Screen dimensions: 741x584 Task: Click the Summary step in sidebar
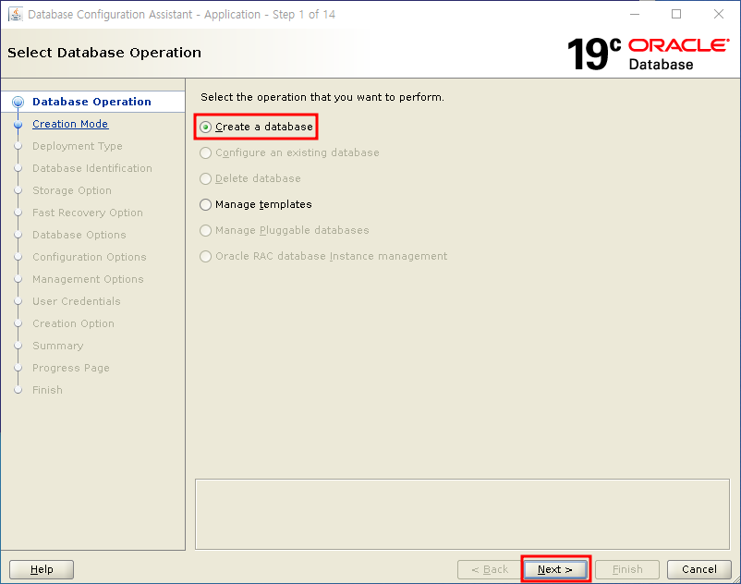pyautogui.click(x=57, y=346)
